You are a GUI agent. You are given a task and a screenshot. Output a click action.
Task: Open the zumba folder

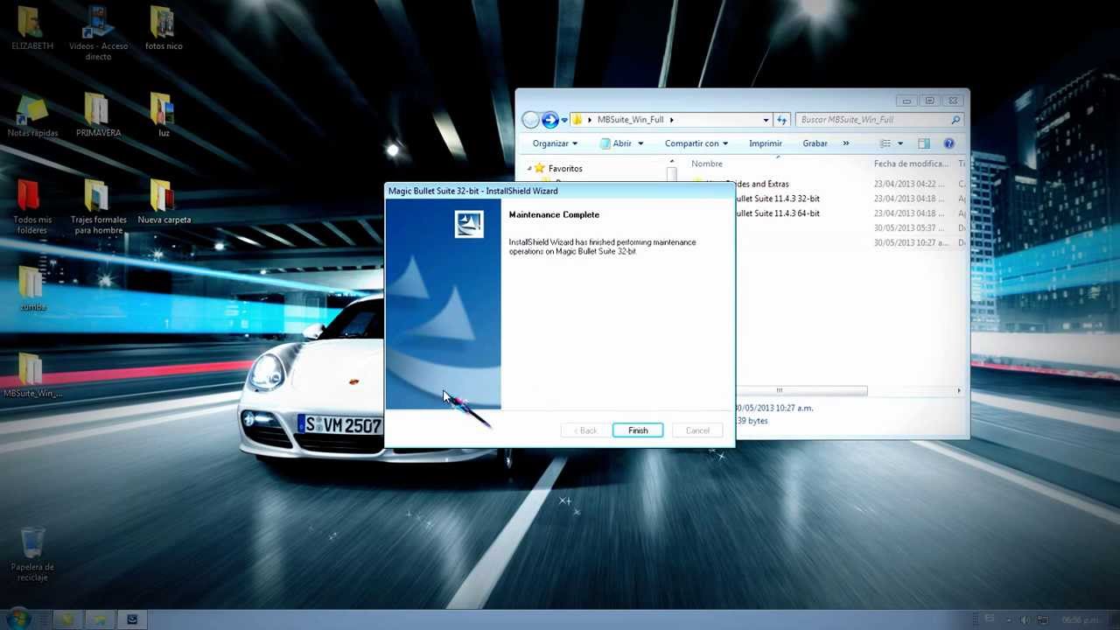click(x=32, y=289)
